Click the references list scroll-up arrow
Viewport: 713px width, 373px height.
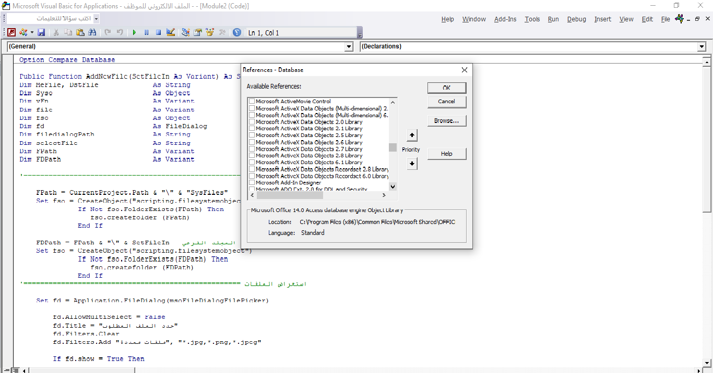(393, 102)
